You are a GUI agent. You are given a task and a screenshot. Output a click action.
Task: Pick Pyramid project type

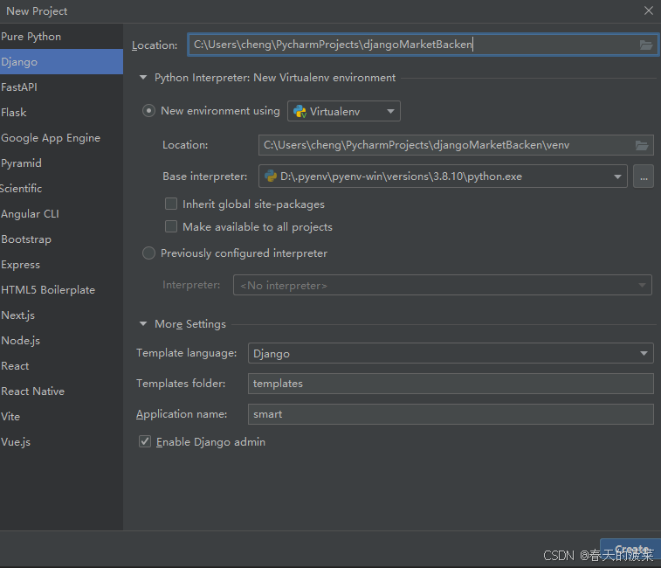tap(61, 163)
